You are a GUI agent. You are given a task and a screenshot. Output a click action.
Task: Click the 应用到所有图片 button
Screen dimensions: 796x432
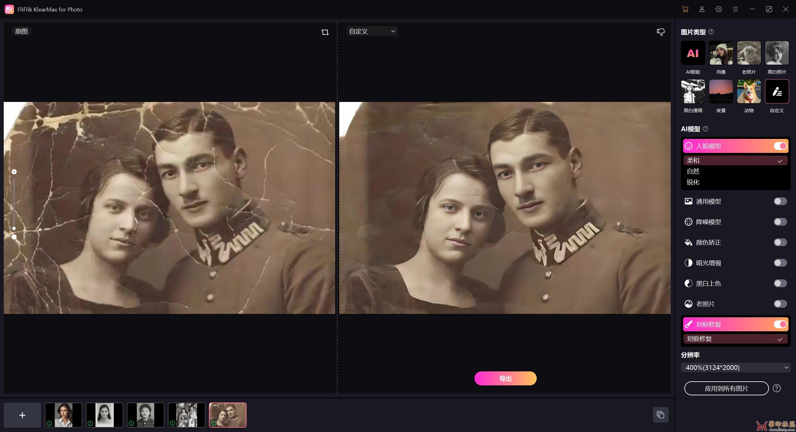point(726,388)
